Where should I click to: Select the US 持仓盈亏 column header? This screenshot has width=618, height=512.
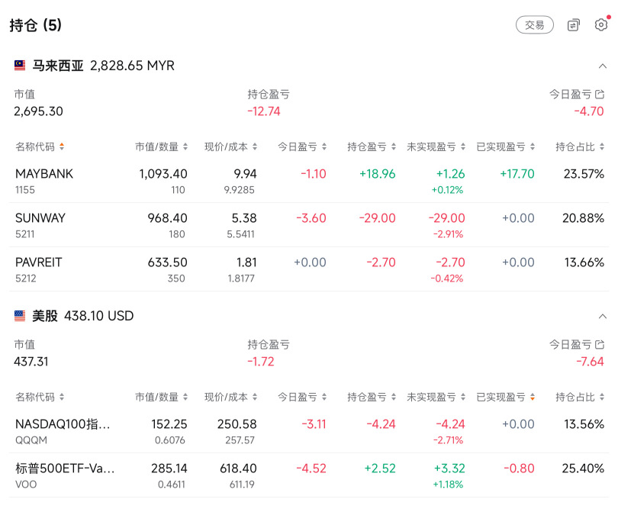(372, 397)
